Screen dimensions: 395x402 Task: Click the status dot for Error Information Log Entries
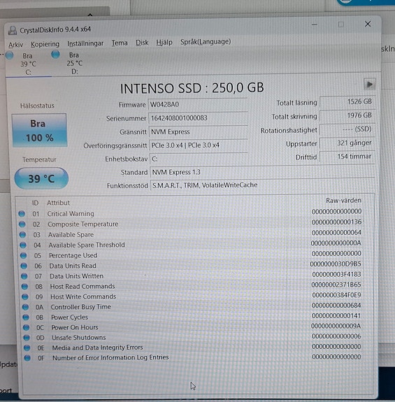[27, 358]
